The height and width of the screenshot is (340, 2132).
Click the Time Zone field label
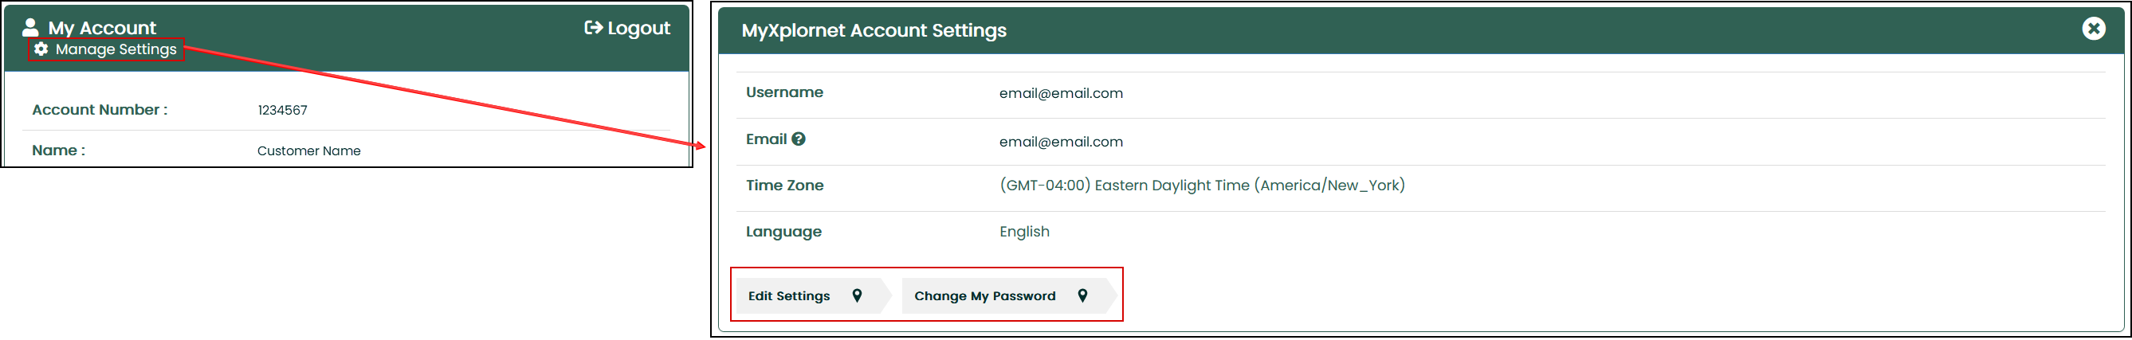point(783,186)
